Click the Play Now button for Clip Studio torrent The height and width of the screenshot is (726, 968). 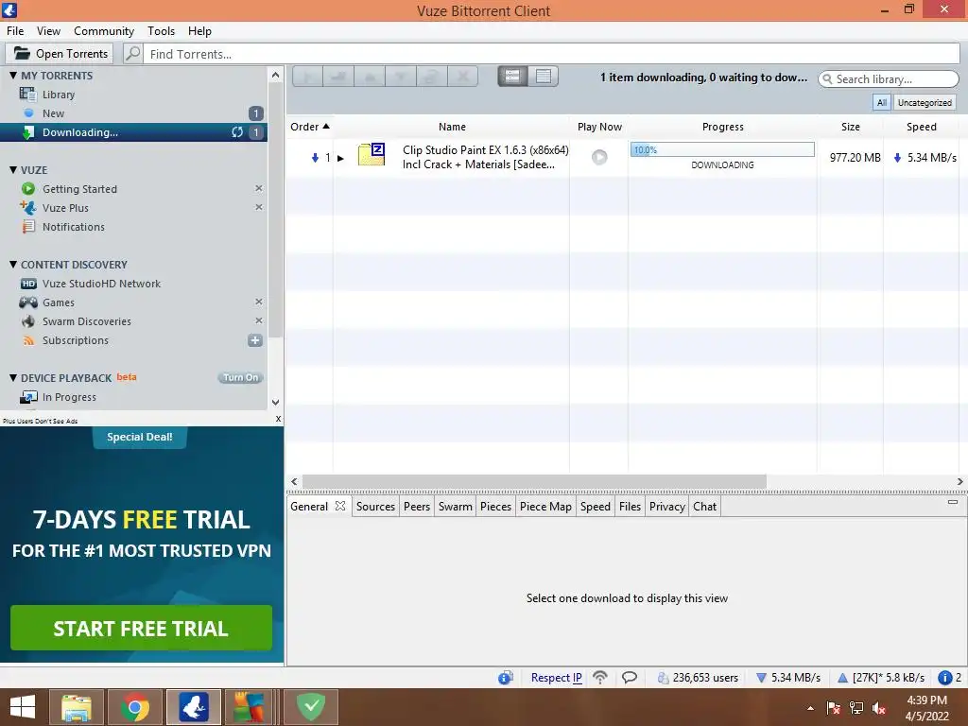[598, 158]
